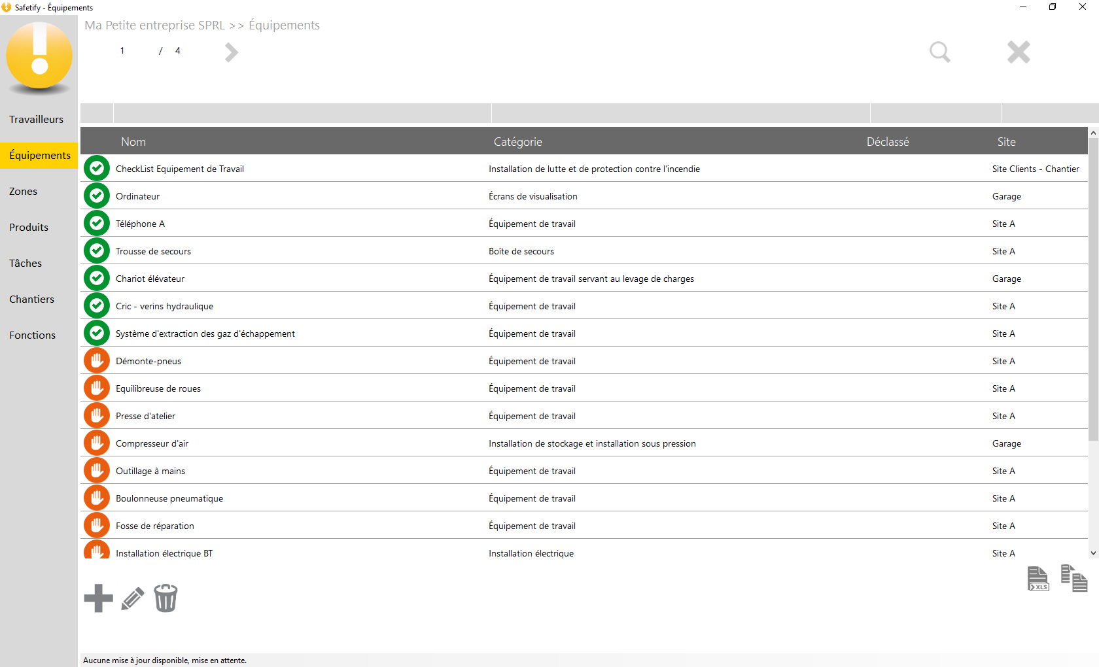Click category Écrans de visualisation
The height and width of the screenshot is (667, 1099).
[x=533, y=197]
